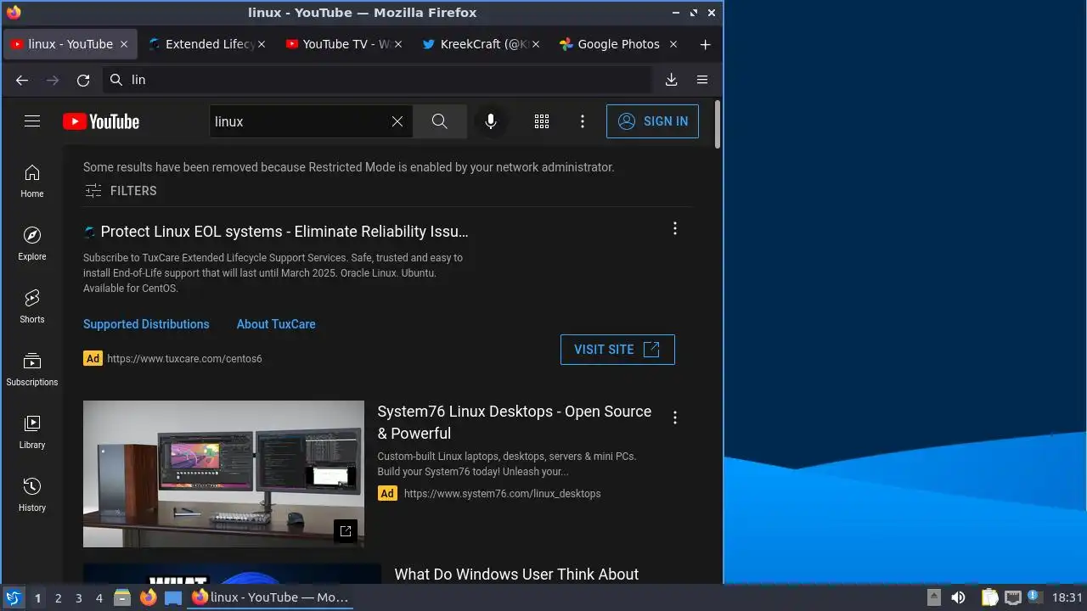Open the clipboard manager tray icon

point(989,597)
